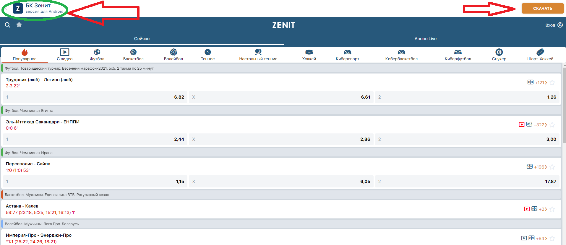Screen dimensions: 566x245
Task: Expand +322 markets for Egypt championship match
Action: click(x=540, y=125)
